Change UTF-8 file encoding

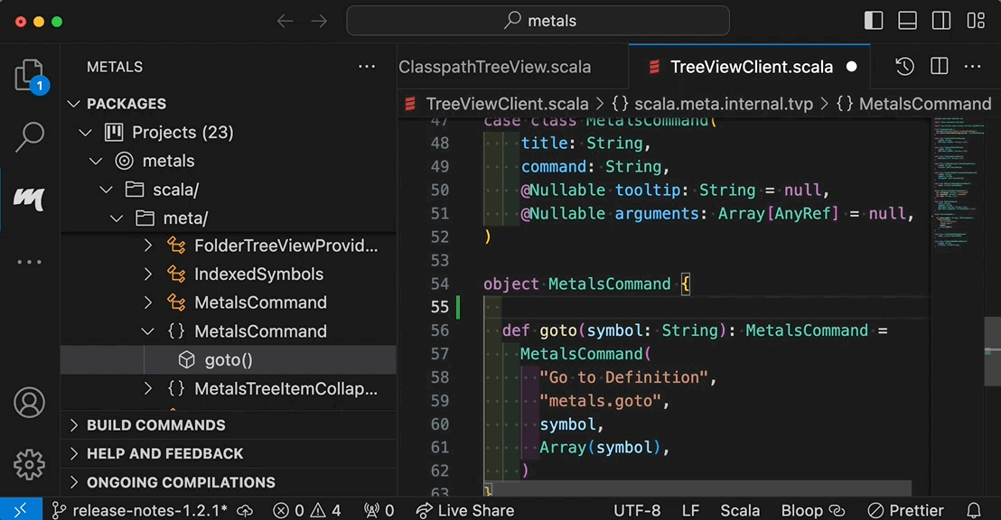click(x=637, y=510)
